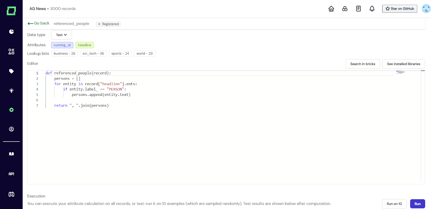Open the overview pie chart page
The height and width of the screenshot is (209, 431).
pyautogui.click(x=11, y=32)
